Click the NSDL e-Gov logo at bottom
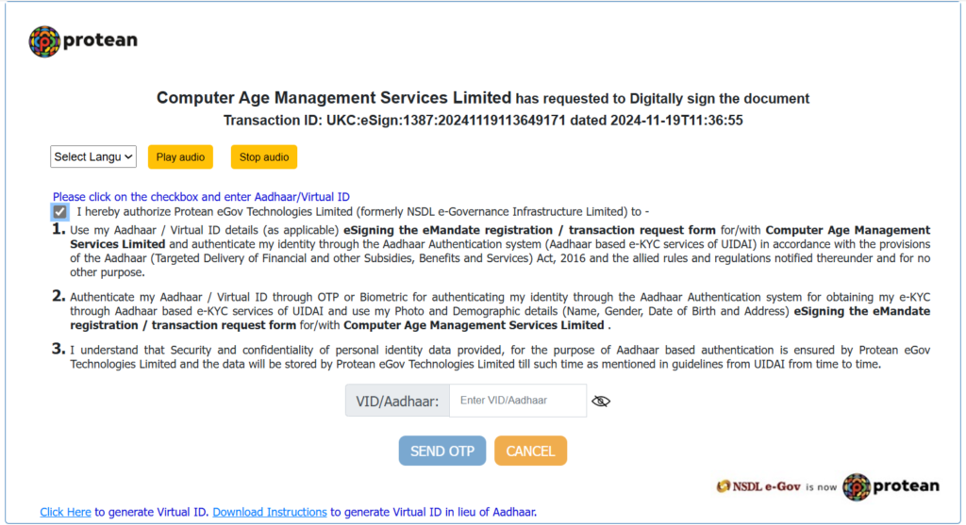Image resolution: width=966 pixels, height=525 pixels. click(x=758, y=487)
